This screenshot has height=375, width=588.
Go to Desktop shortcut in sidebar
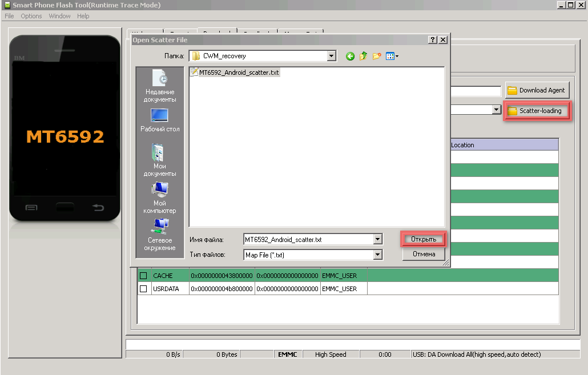[x=160, y=120]
